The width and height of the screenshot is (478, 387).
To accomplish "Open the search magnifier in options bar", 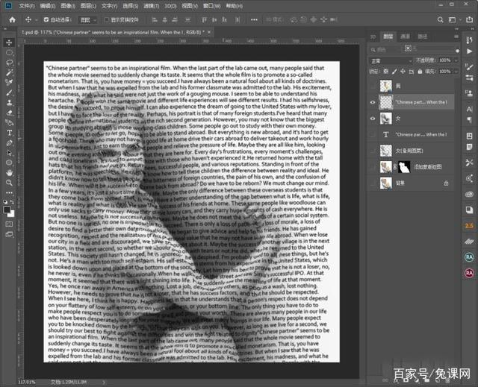I will (440, 20).
